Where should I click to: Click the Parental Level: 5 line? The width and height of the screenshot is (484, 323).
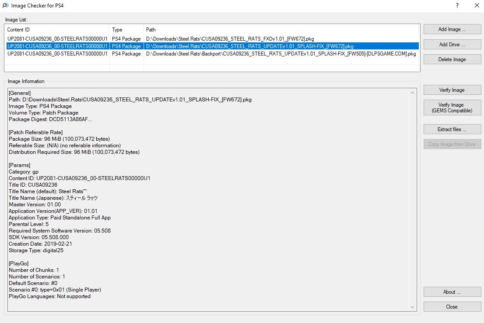point(29,224)
